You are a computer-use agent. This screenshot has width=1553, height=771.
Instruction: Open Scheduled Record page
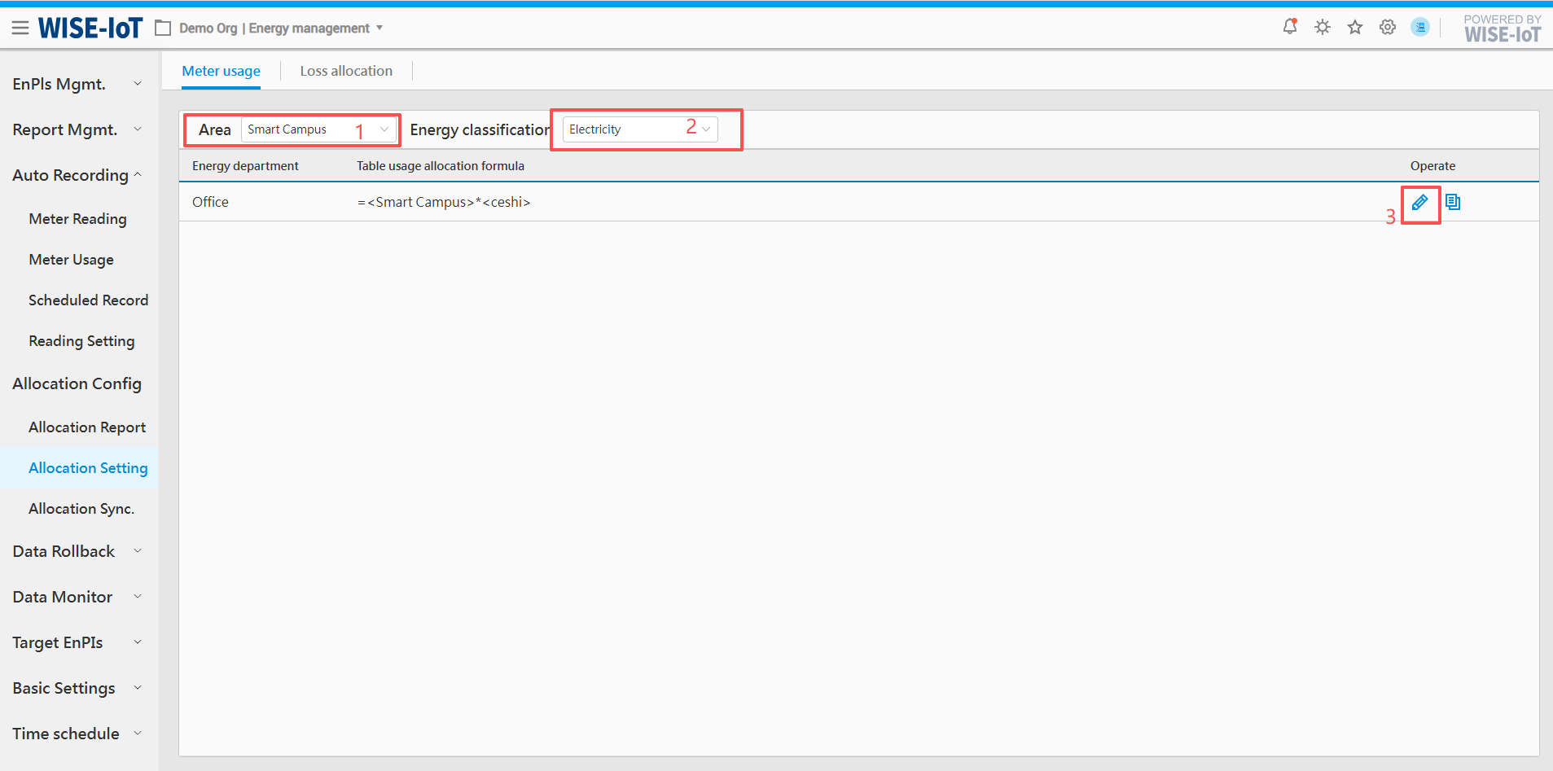pos(88,300)
